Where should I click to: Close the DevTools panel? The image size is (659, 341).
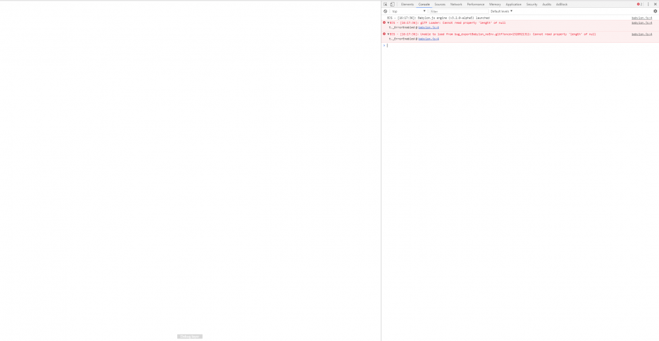coord(655,4)
